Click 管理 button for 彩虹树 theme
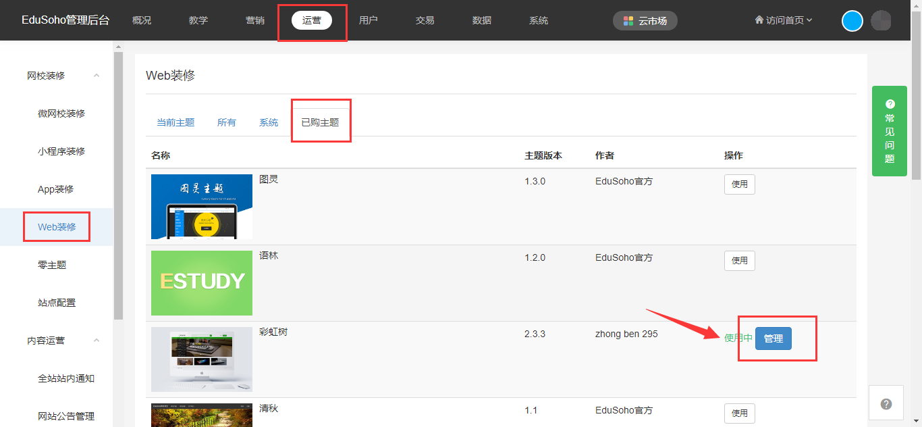Viewport: 922px width, 427px height. click(x=773, y=338)
